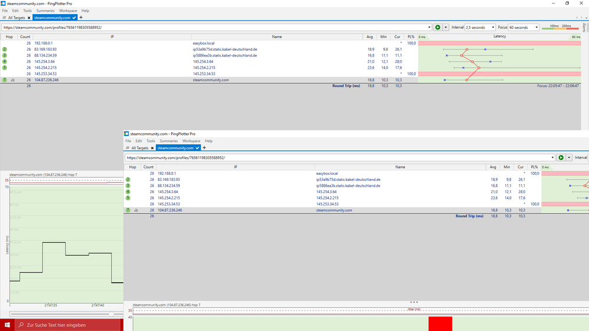
Task: Expand target address history dropdown, background window
Action: [429, 28]
